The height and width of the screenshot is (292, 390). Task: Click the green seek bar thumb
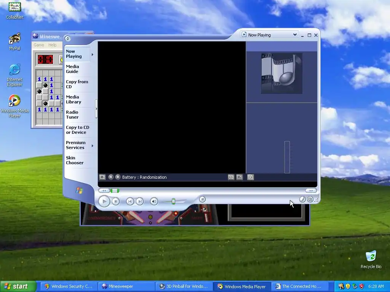[x=115, y=191]
